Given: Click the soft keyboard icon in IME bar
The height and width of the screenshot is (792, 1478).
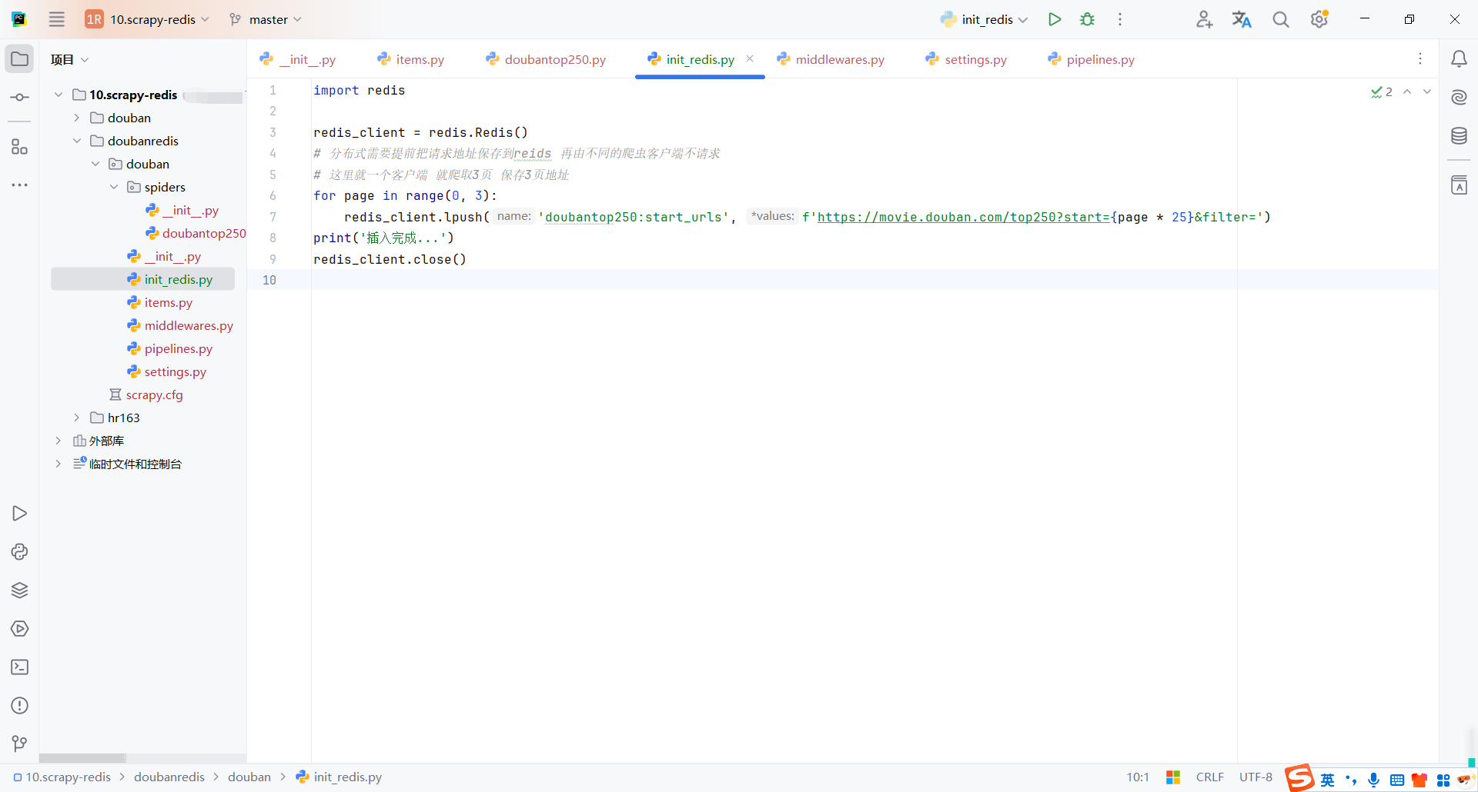Looking at the screenshot, I should (1397, 780).
